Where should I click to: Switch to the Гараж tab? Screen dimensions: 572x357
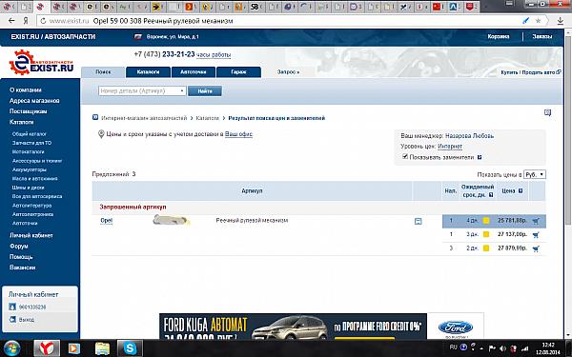point(238,72)
